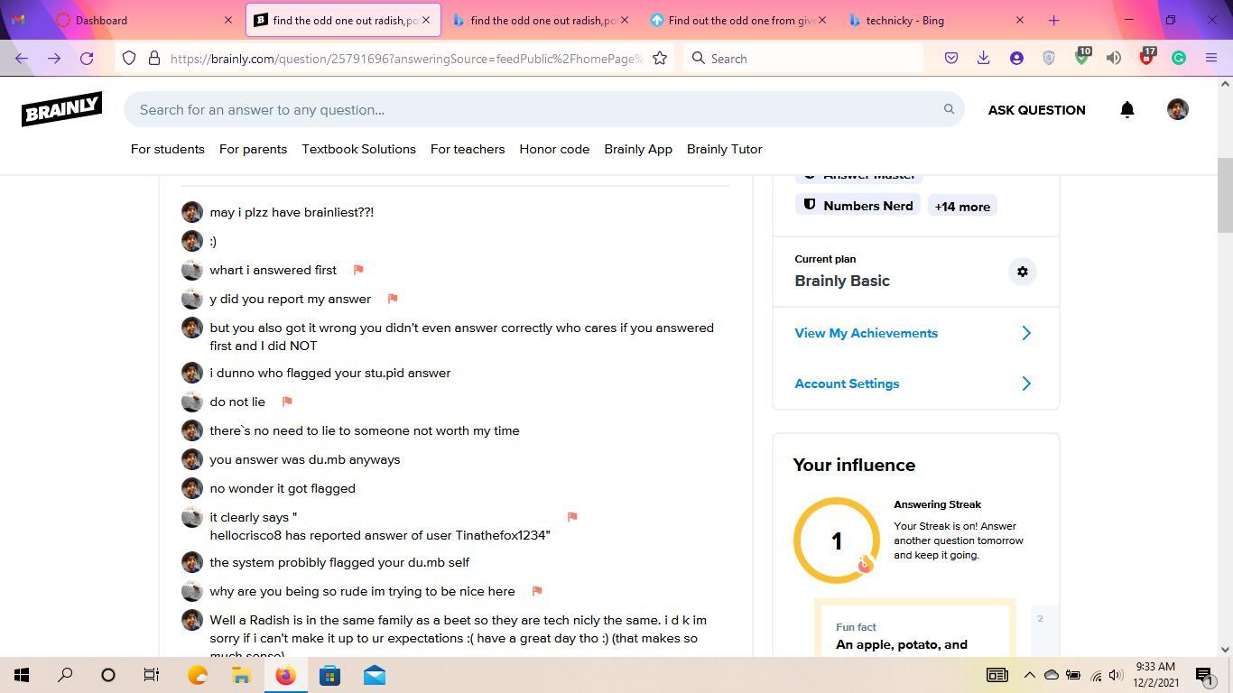Open the 'Brainly Tutor' menu item
1233x693 pixels.
pos(725,149)
